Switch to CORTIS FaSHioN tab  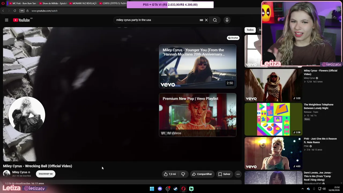(113, 3)
